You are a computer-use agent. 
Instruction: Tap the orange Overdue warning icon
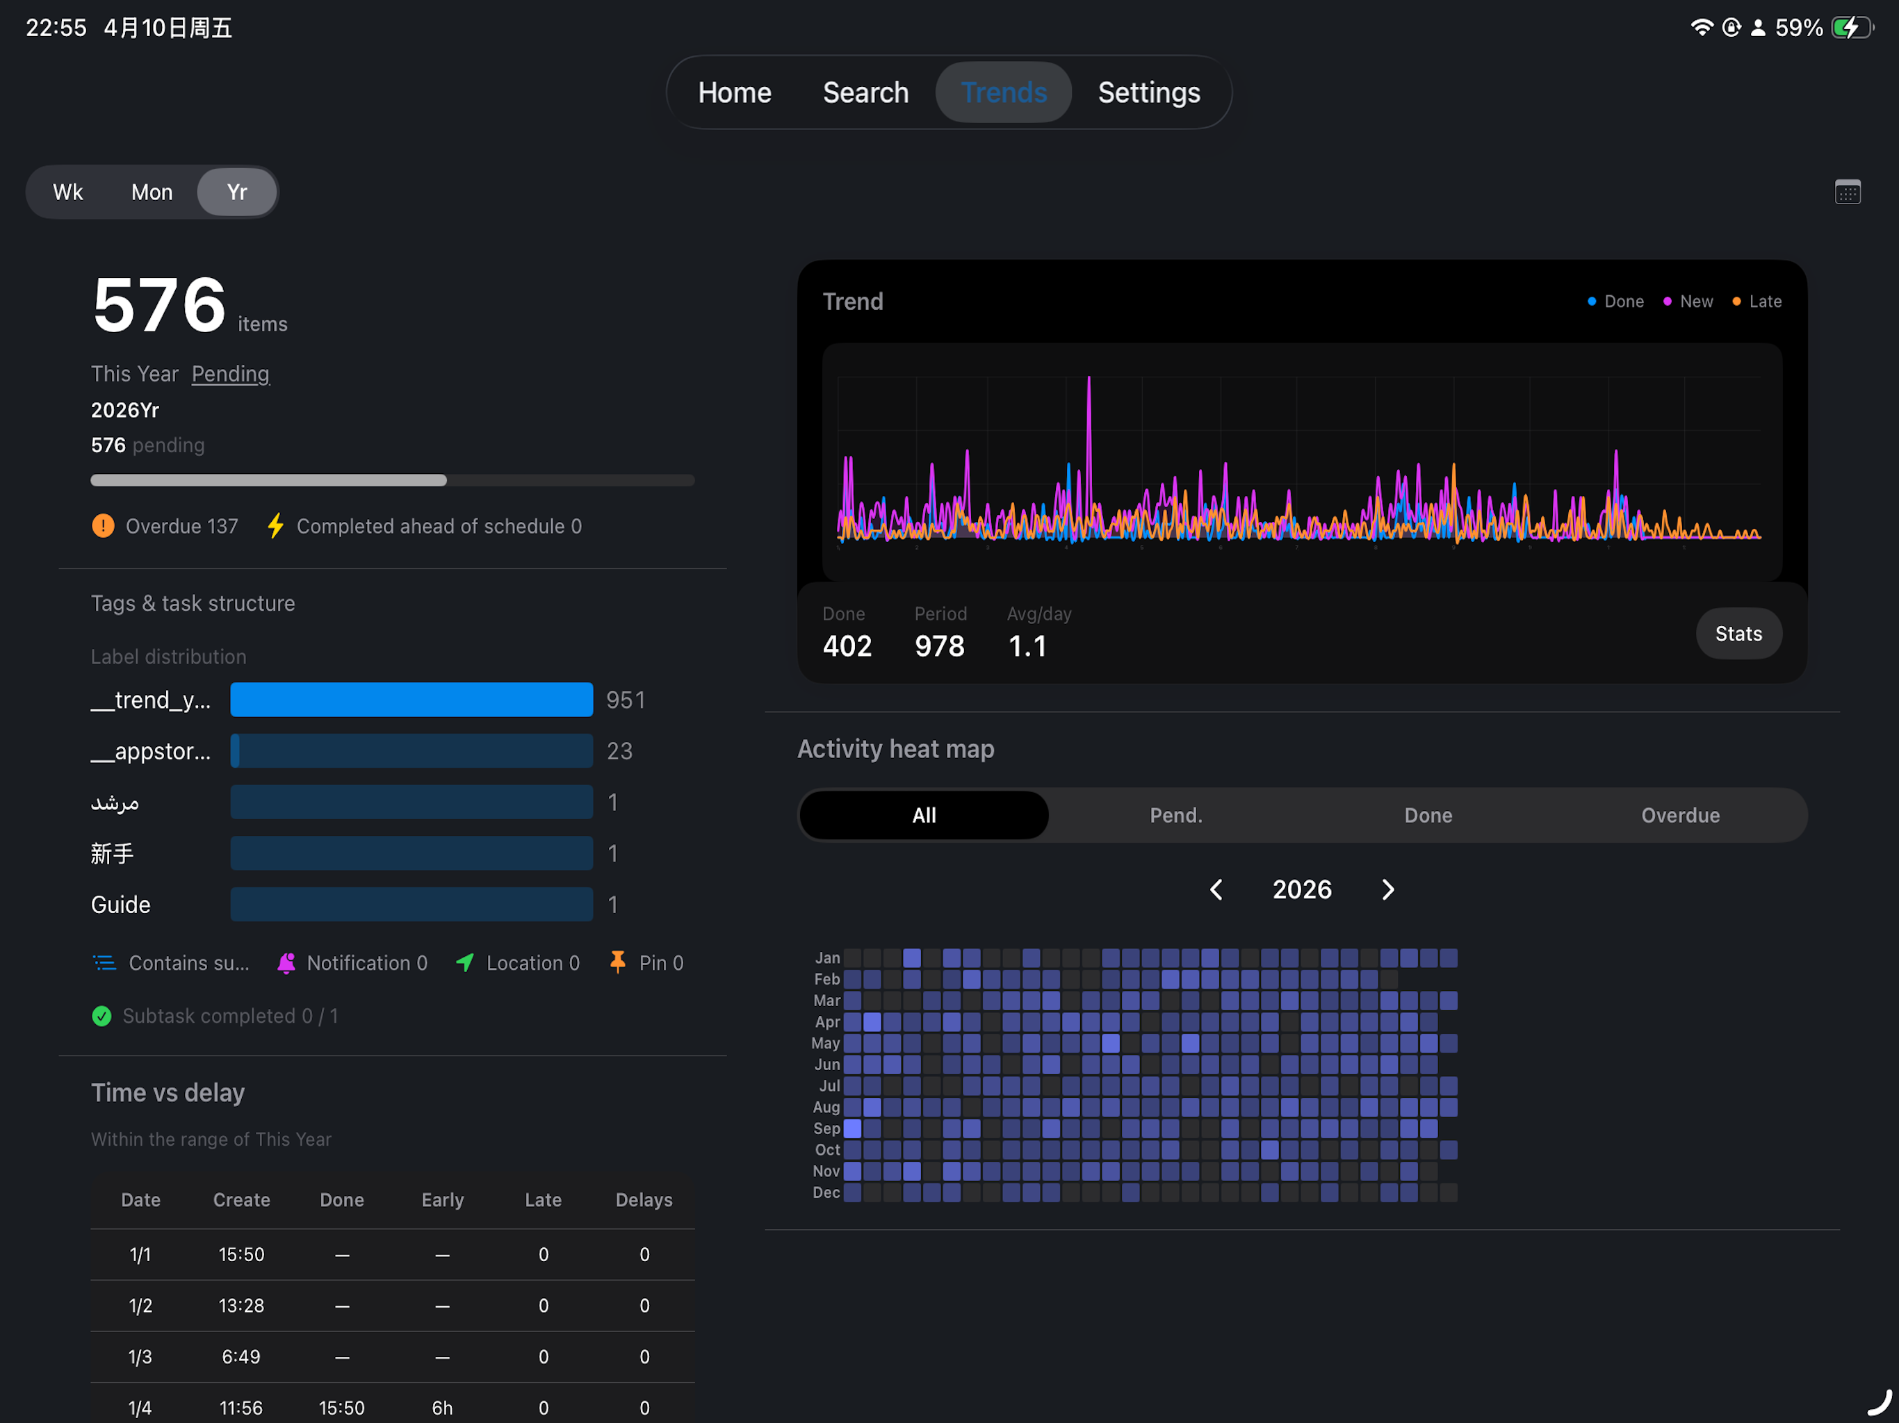[103, 525]
